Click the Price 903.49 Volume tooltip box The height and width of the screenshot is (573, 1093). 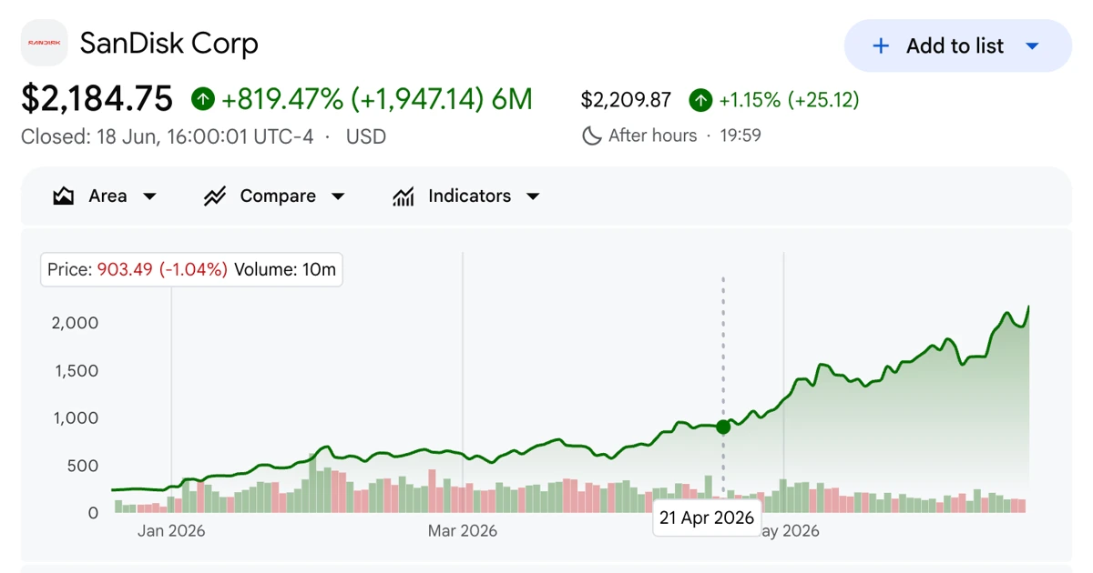(191, 269)
